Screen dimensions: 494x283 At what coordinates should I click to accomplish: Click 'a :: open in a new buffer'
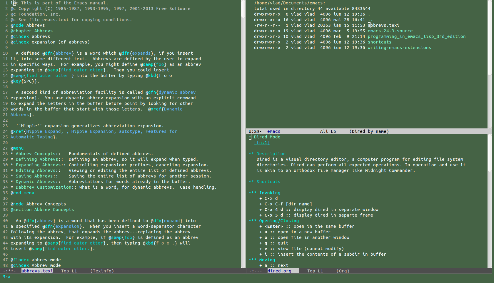(x=295, y=232)
